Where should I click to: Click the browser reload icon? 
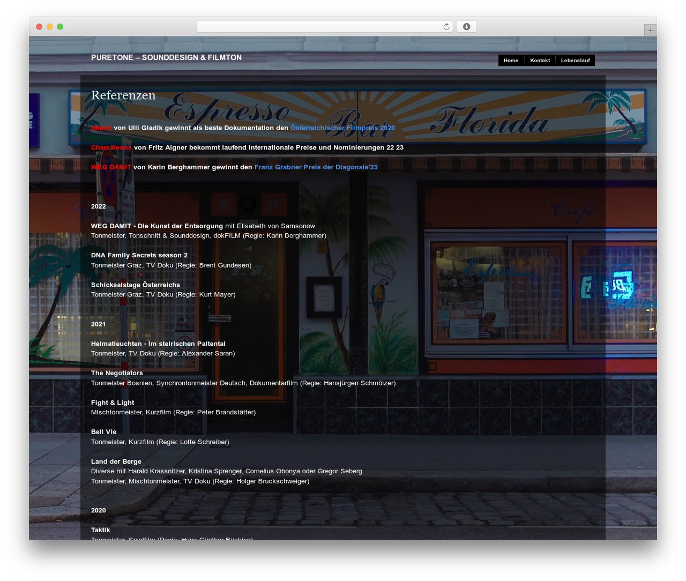[446, 27]
